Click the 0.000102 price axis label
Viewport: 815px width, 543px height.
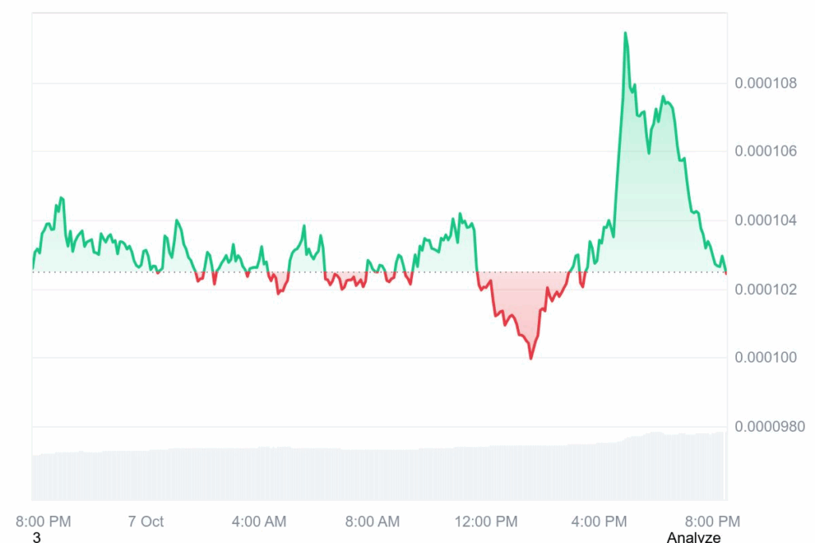click(764, 289)
